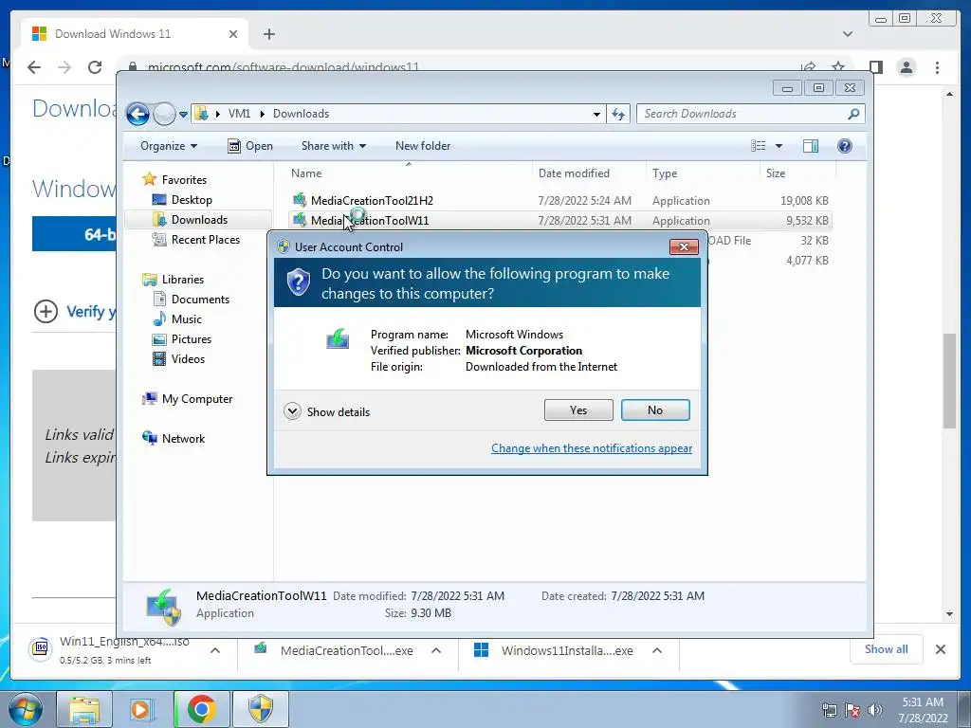Click No in User Account Control dialog
Screen dimensions: 971x728
click(655, 409)
